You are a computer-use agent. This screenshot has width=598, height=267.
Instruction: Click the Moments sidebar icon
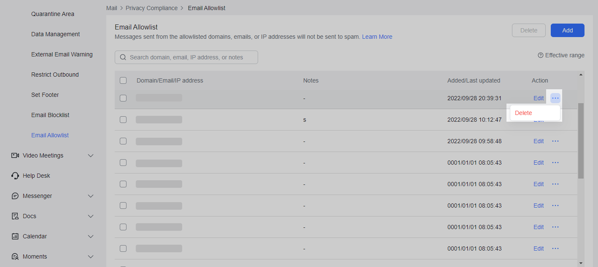pyautogui.click(x=15, y=256)
